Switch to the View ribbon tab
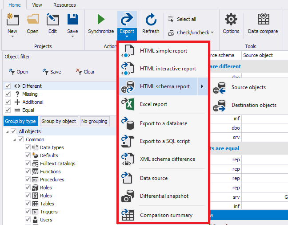The image size is (288, 225). [37, 5]
